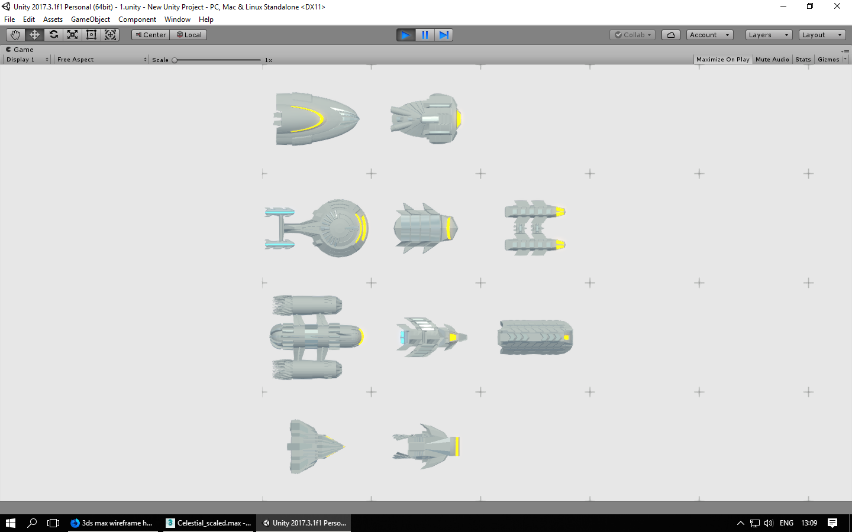Image resolution: width=852 pixels, height=532 pixels.
Task: Open the Account dropdown
Action: coord(710,35)
